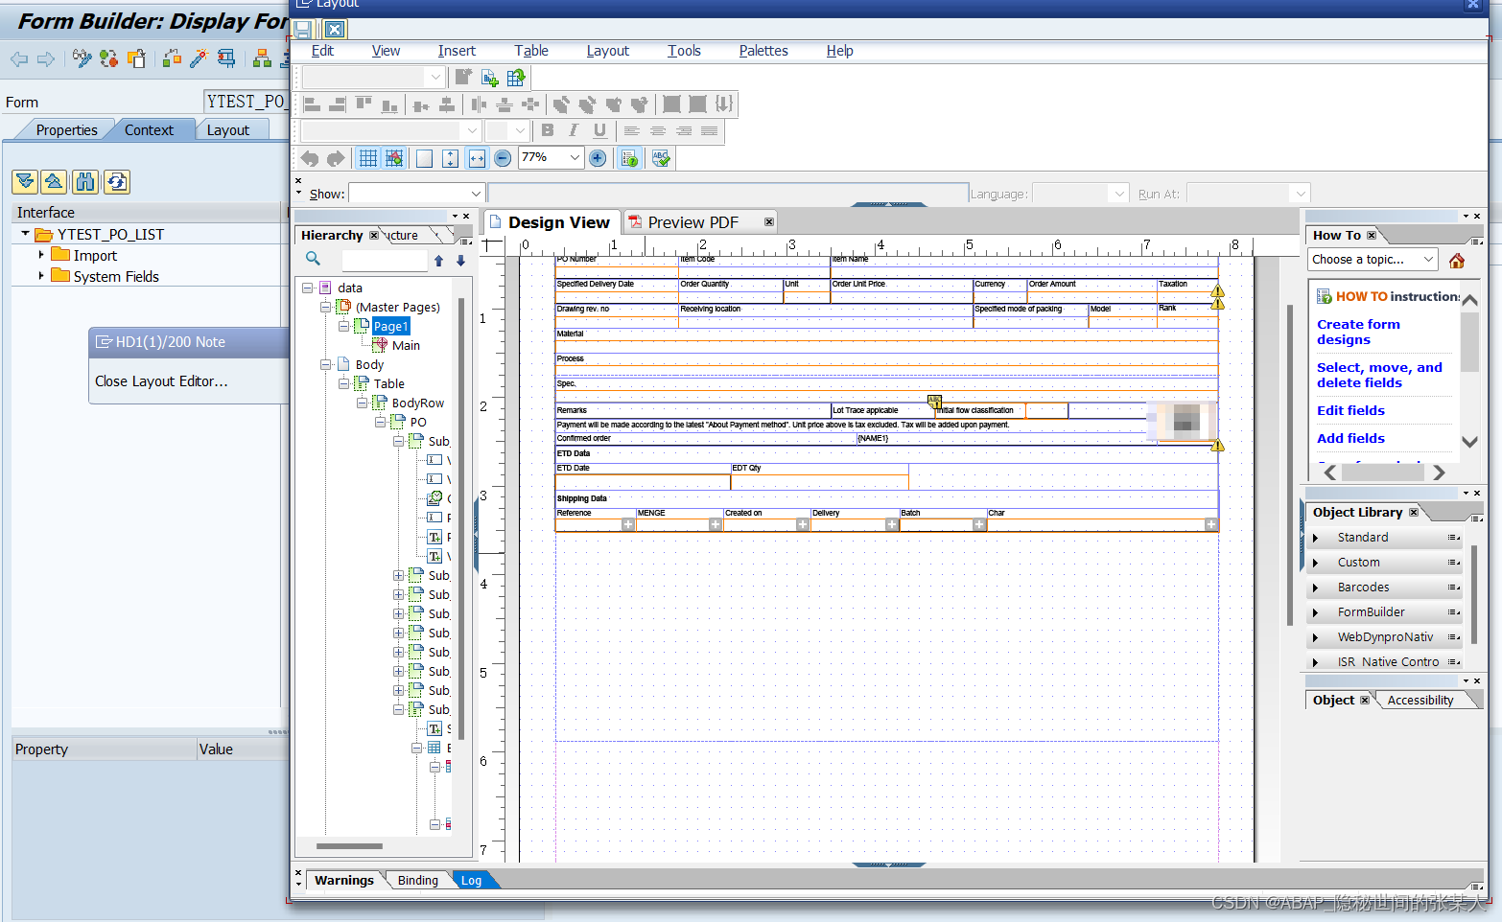Click the binoculars Find icon in Context
This screenshot has height=922, width=1502.
click(x=85, y=181)
